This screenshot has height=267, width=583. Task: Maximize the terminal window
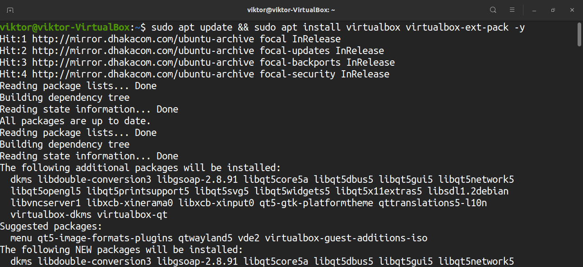coord(553,10)
